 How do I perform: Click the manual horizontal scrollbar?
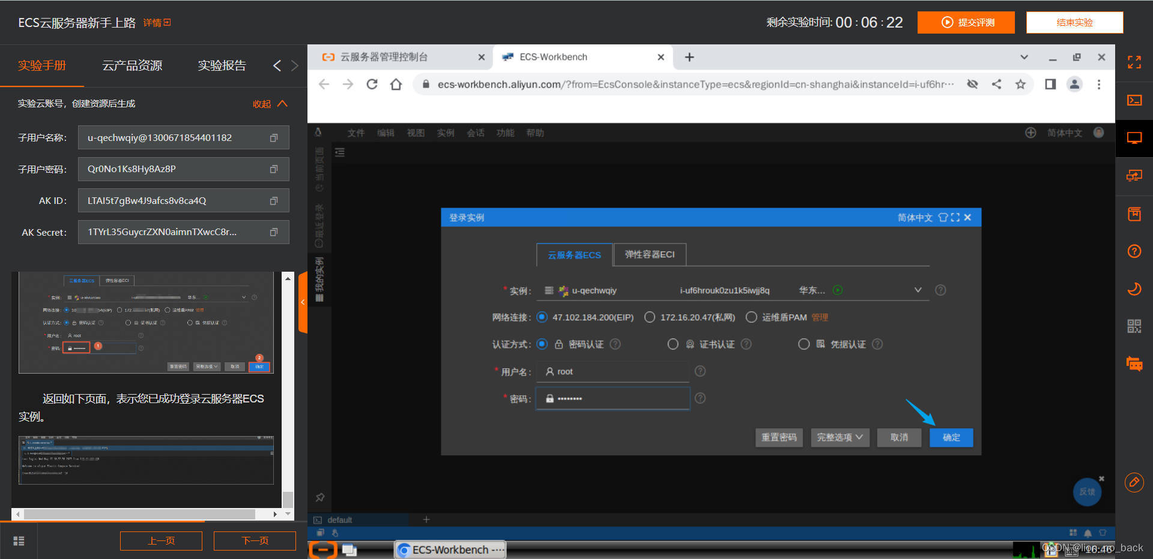[139, 514]
